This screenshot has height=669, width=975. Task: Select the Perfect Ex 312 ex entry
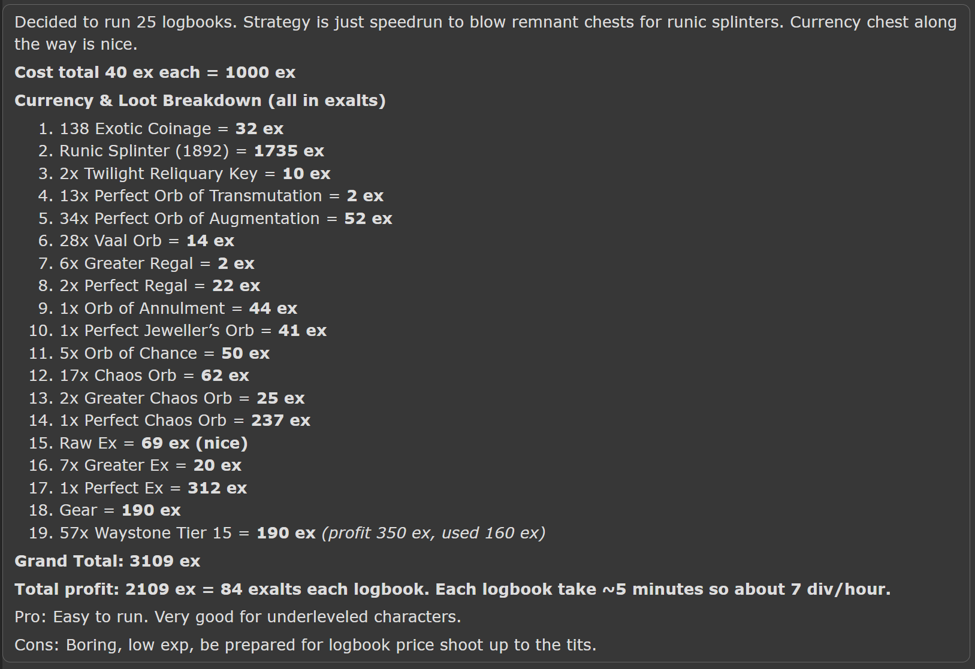point(153,488)
